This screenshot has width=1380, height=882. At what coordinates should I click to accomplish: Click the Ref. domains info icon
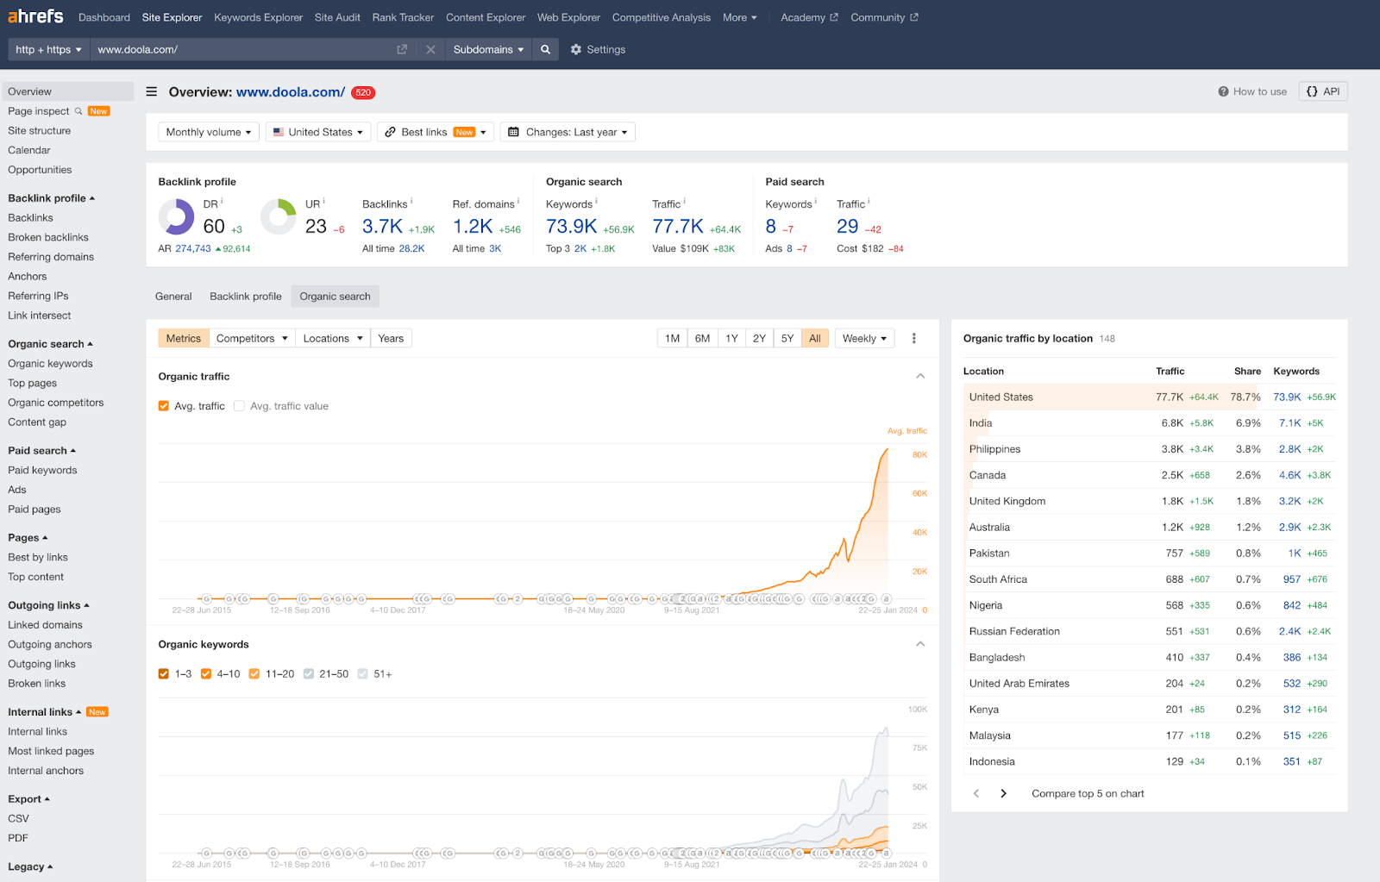(x=518, y=201)
